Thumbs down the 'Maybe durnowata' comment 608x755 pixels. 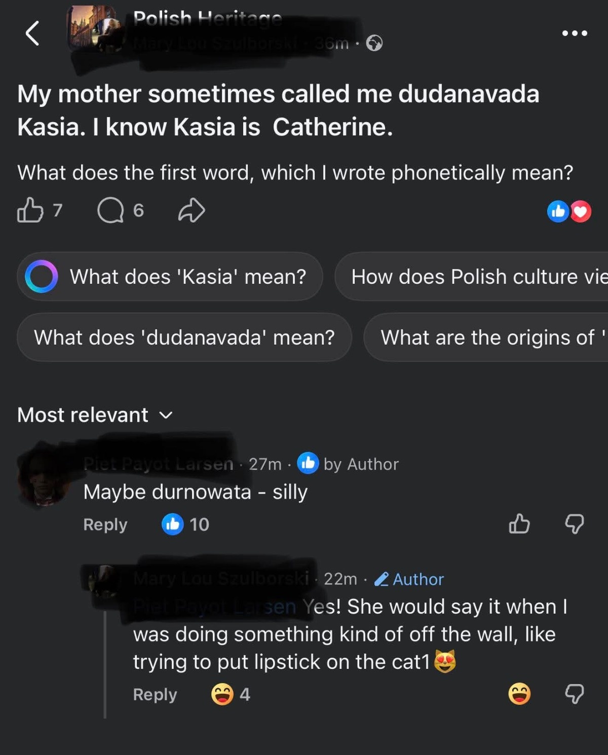(x=575, y=524)
